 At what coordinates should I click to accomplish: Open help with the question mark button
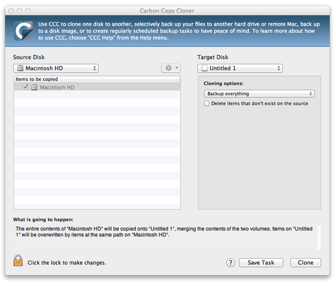(231, 263)
